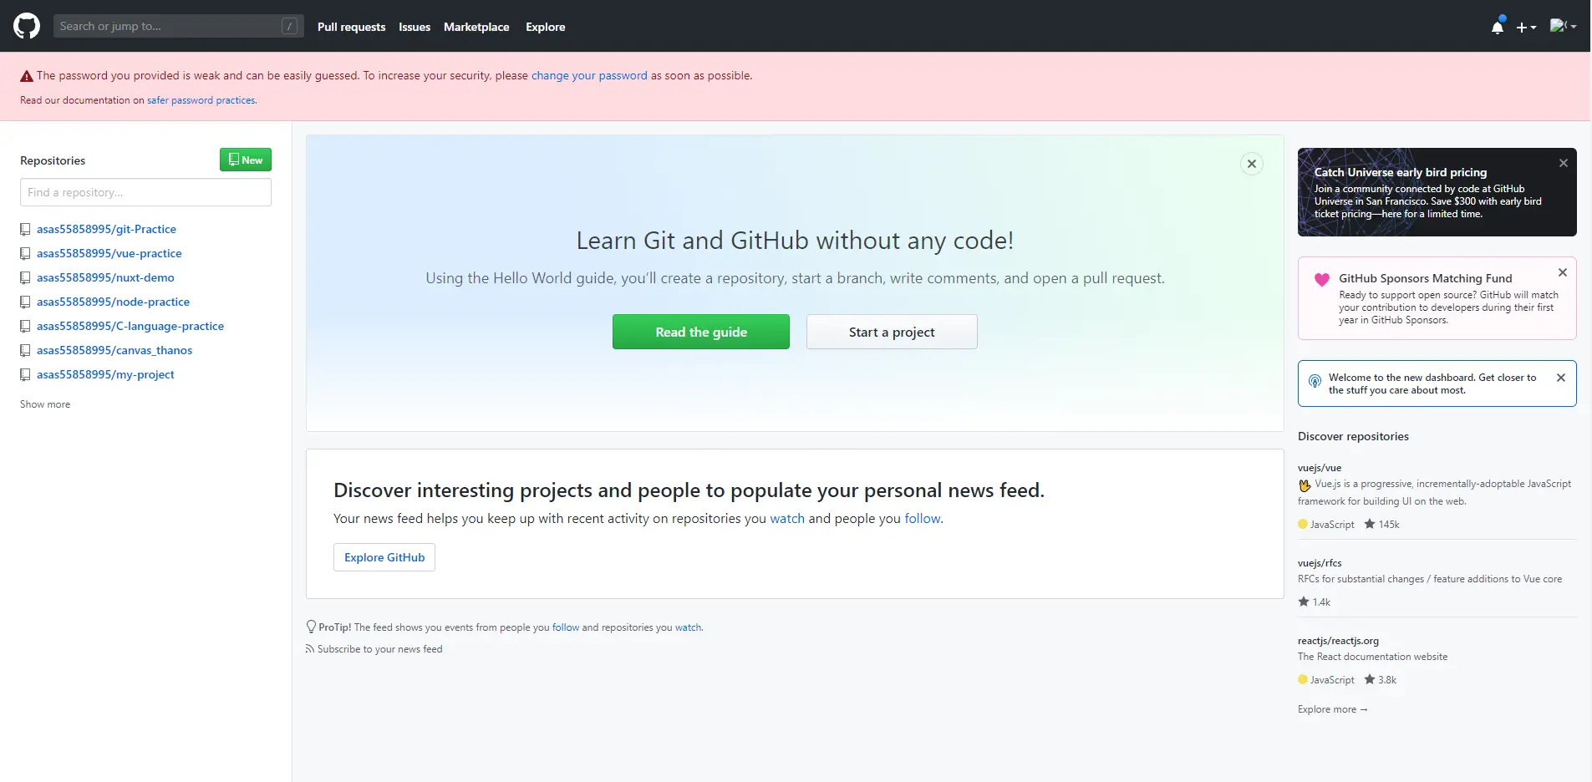
Task: Click Read the guide button
Action: [x=701, y=332]
